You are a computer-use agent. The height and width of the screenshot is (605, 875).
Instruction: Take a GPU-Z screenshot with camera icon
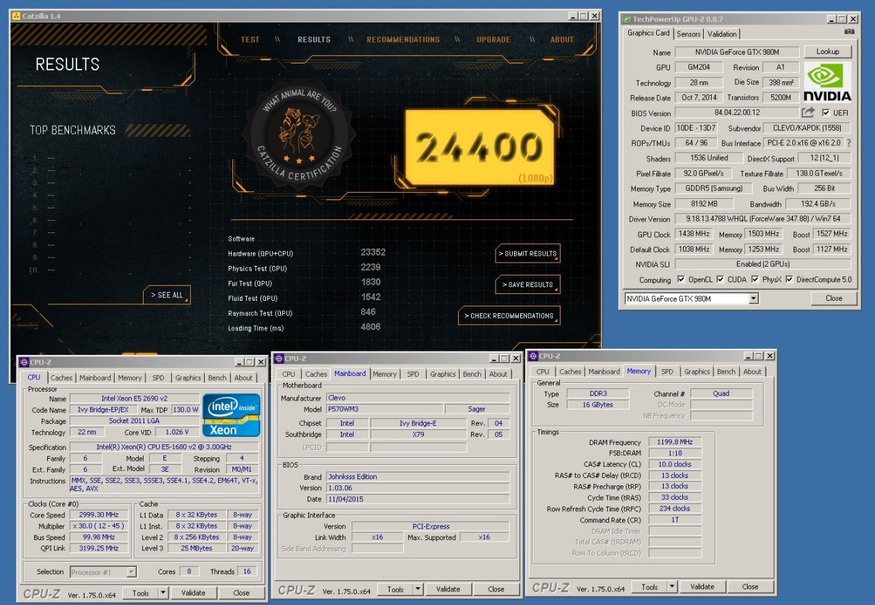pos(849,31)
